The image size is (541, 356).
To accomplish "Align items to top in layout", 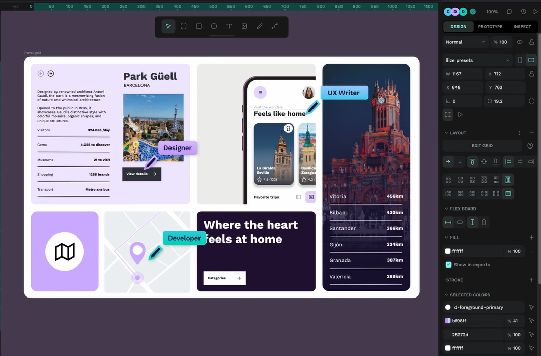I will tap(472, 162).
